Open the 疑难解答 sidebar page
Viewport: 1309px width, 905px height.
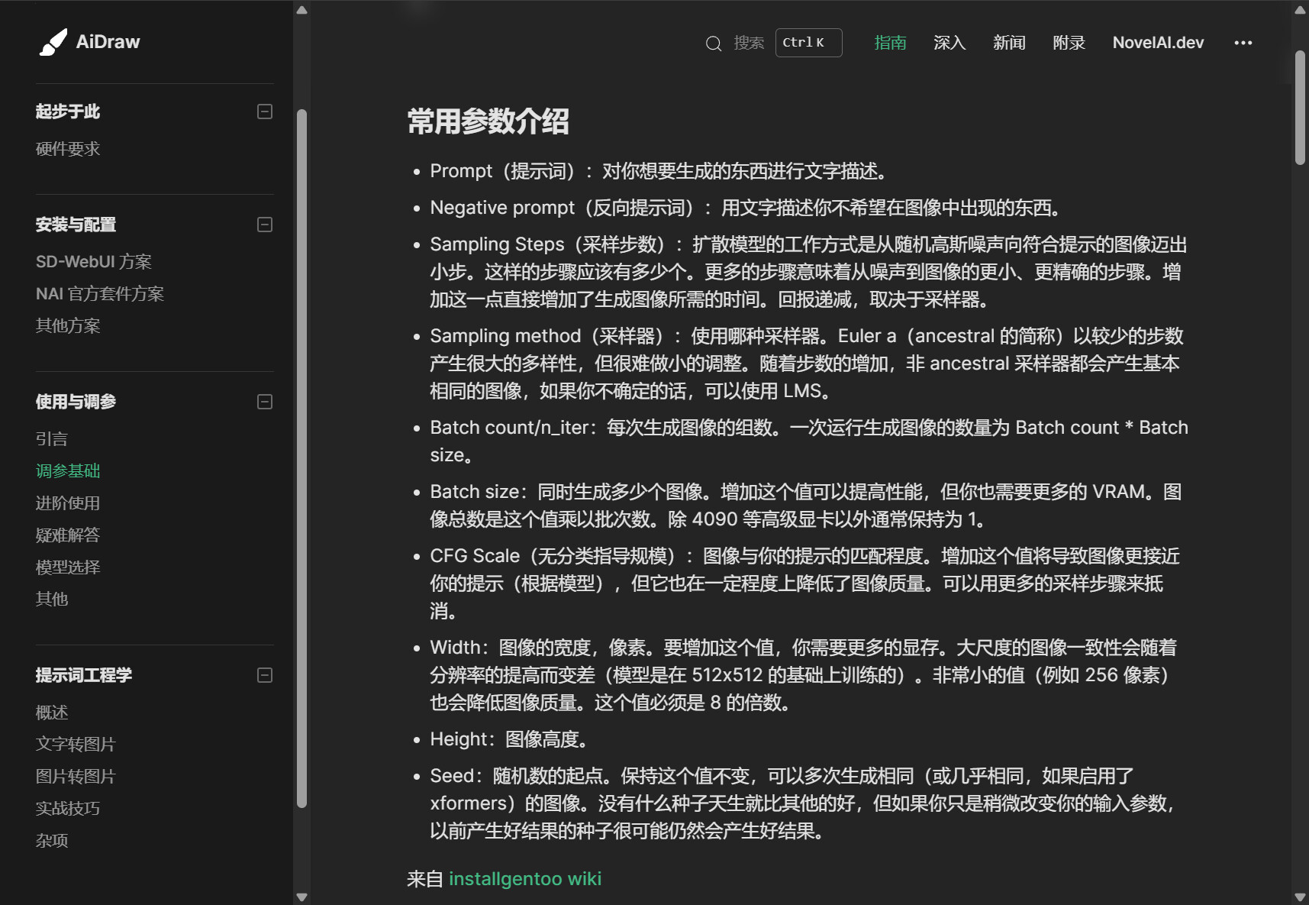68,535
